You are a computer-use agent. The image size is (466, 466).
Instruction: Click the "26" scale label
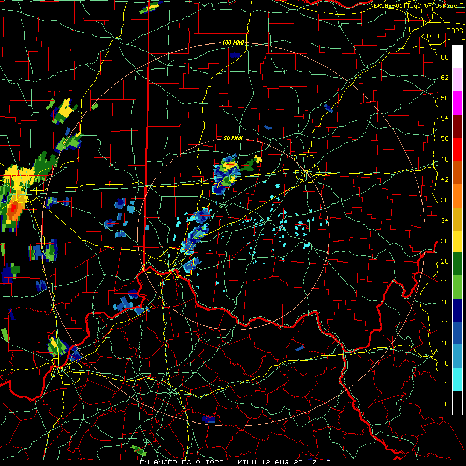coord(445,261)
